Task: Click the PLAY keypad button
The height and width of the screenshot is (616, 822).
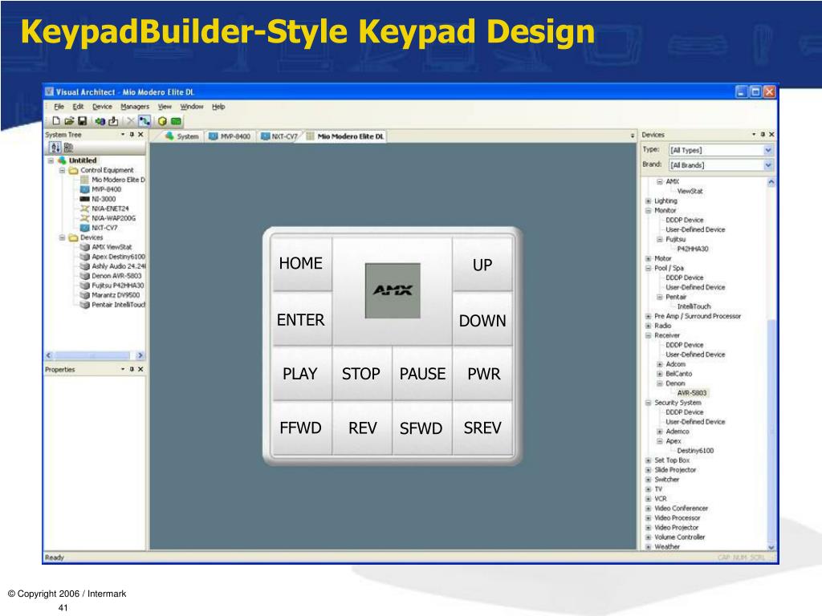Action: (302, 374)
